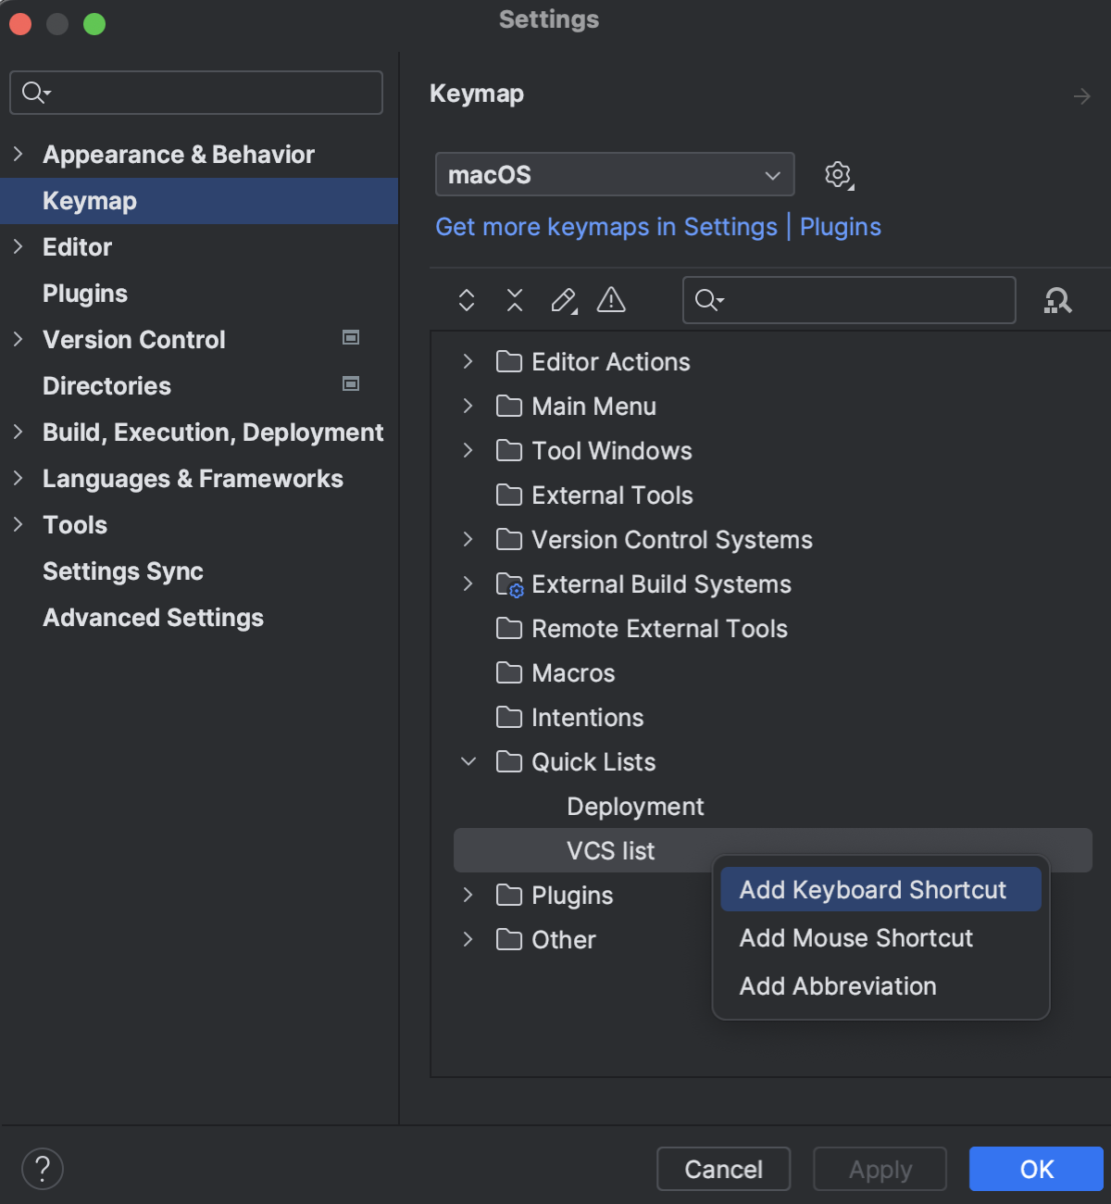Expand the Editor Actions folder
The image size is (1111, 1204).
tap(468, 361)
